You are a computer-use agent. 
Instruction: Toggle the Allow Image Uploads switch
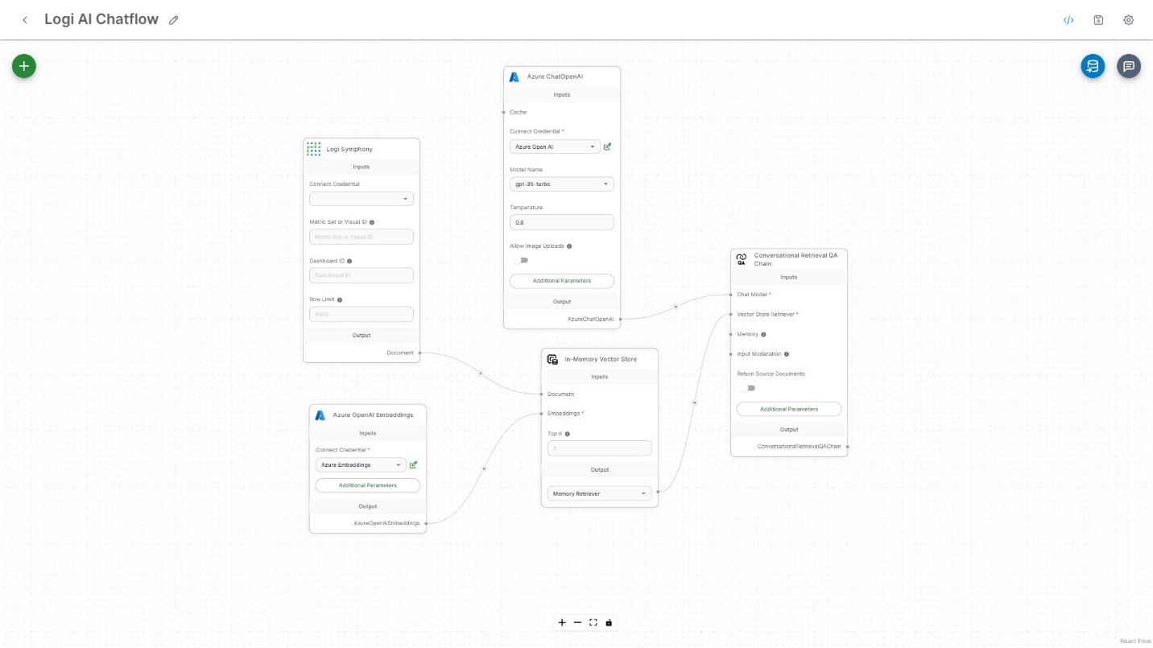click(521, 260)
